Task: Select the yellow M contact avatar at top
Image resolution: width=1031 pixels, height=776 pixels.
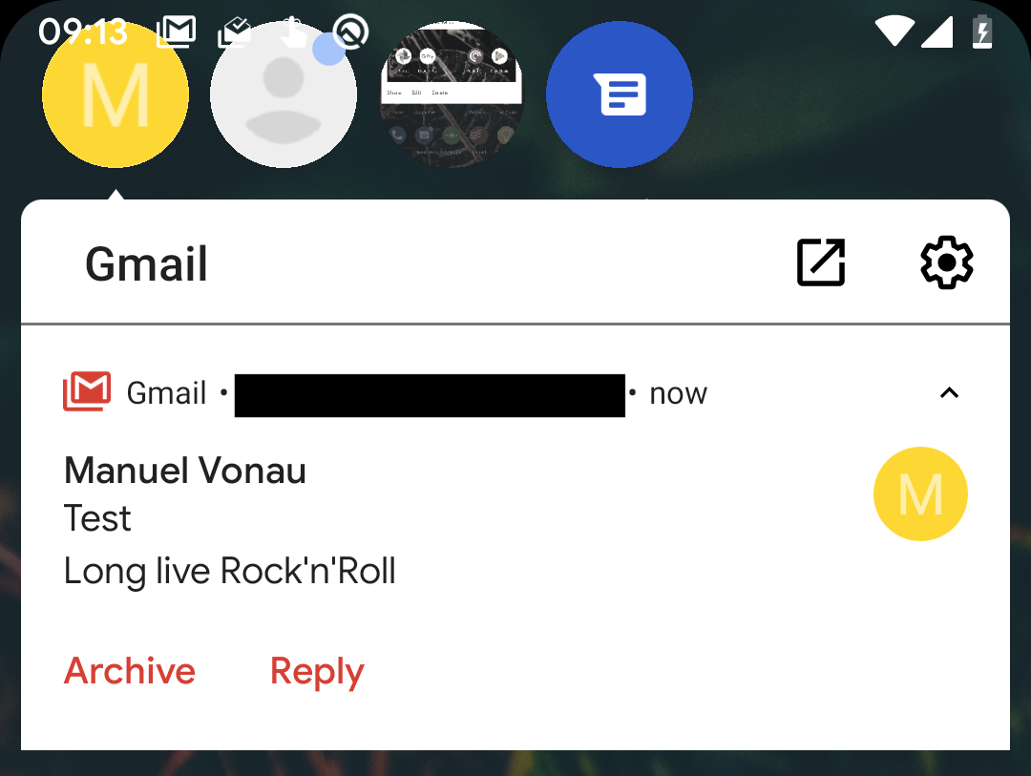Action: (115, 94)
